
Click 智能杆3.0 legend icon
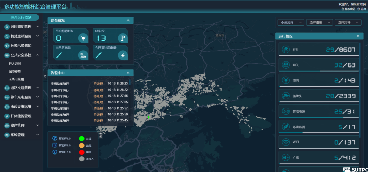pyautogui.click(x=55, y=152)
